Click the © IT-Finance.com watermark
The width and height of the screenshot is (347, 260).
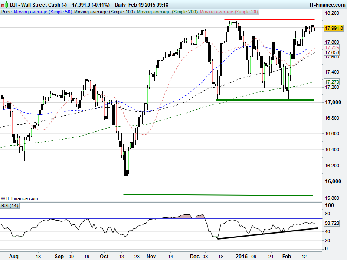[x=20, y=198]
